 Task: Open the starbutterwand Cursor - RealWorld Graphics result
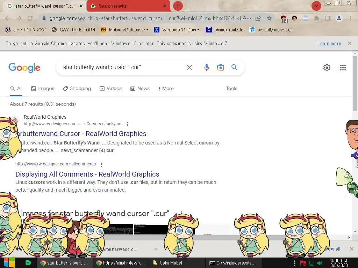click(82, 134)
